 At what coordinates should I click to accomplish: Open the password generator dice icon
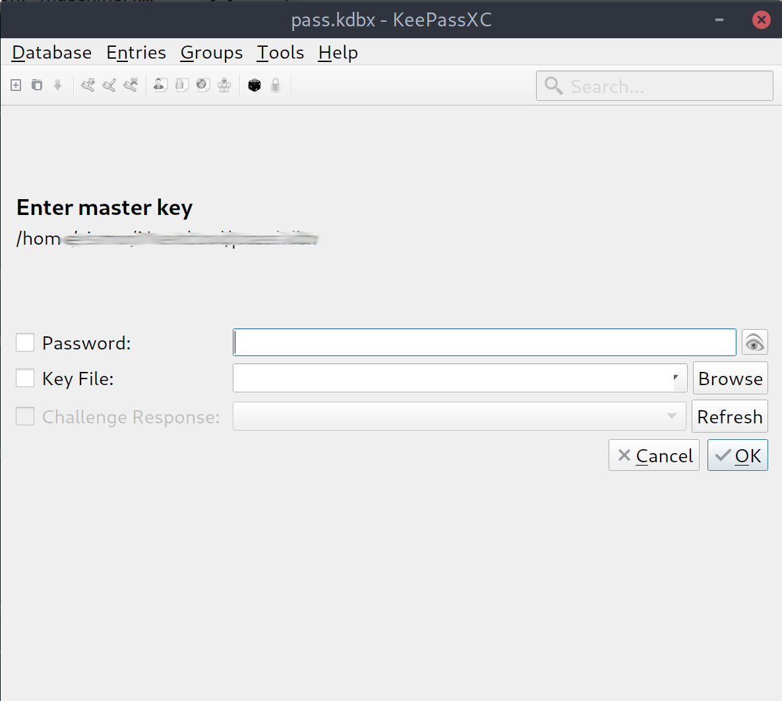pos(254,84)
